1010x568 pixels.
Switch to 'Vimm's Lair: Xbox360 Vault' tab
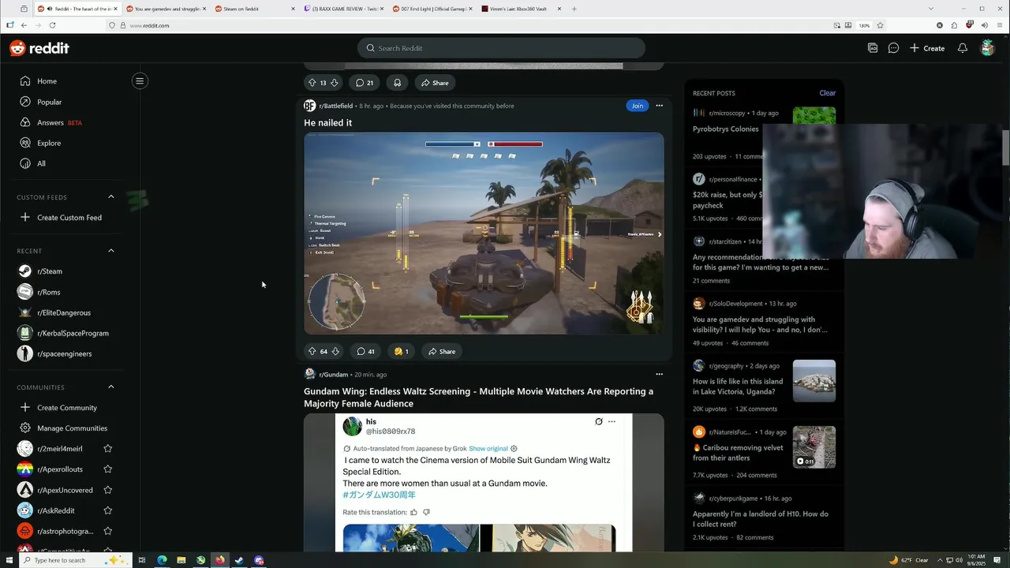coord(521,9)
